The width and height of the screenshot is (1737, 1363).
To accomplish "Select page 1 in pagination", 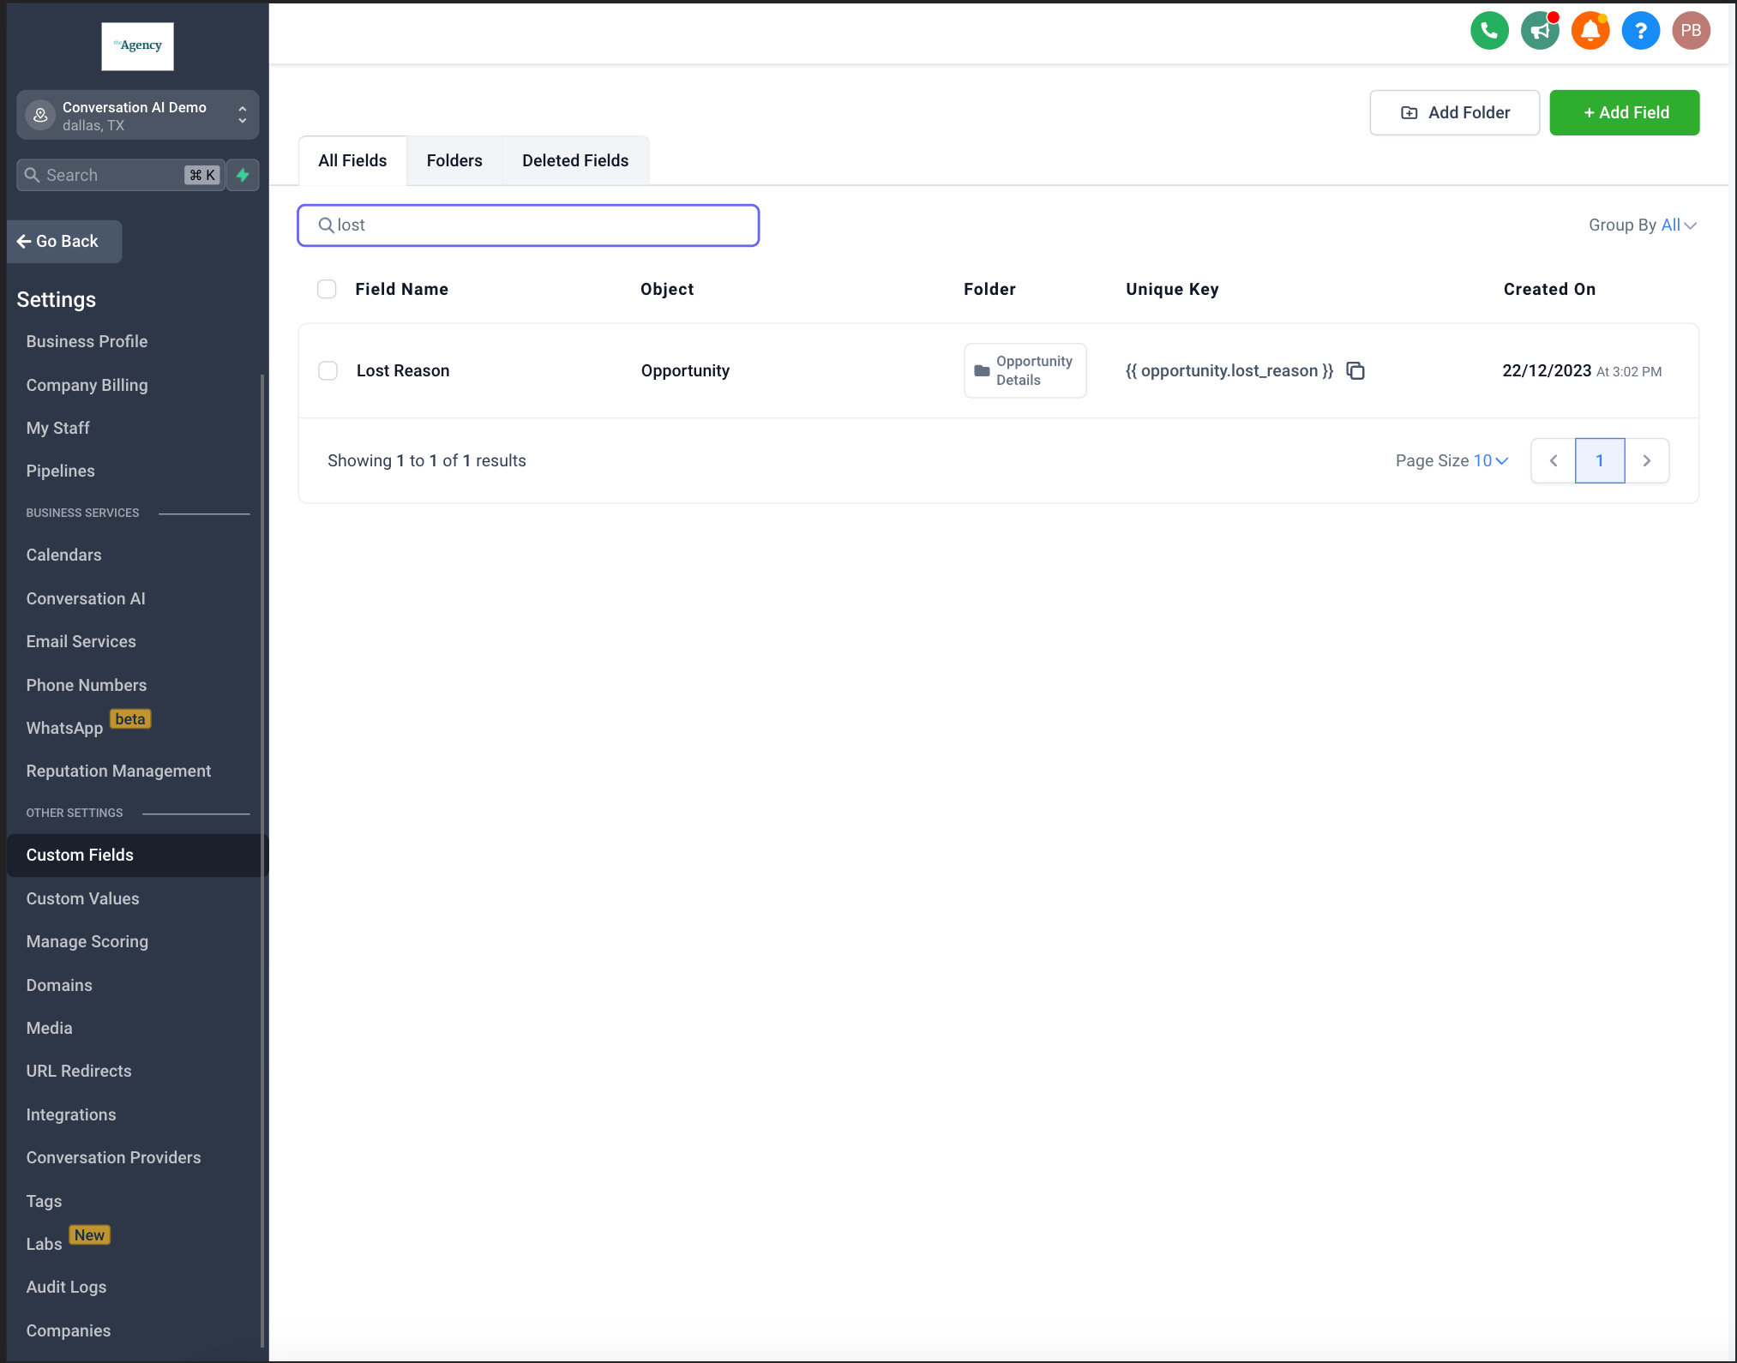I will tap(1600, 460).
